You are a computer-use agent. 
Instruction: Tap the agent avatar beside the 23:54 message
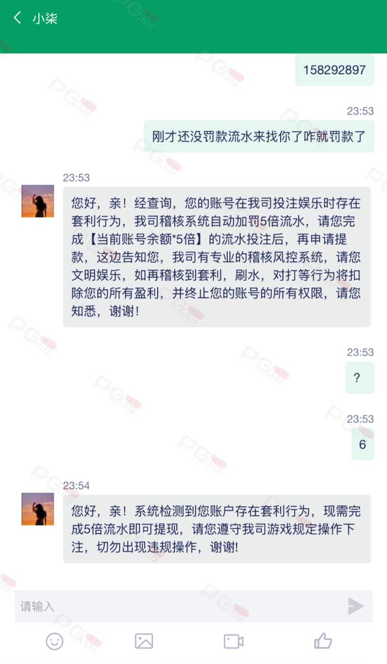tap(38, 509)
